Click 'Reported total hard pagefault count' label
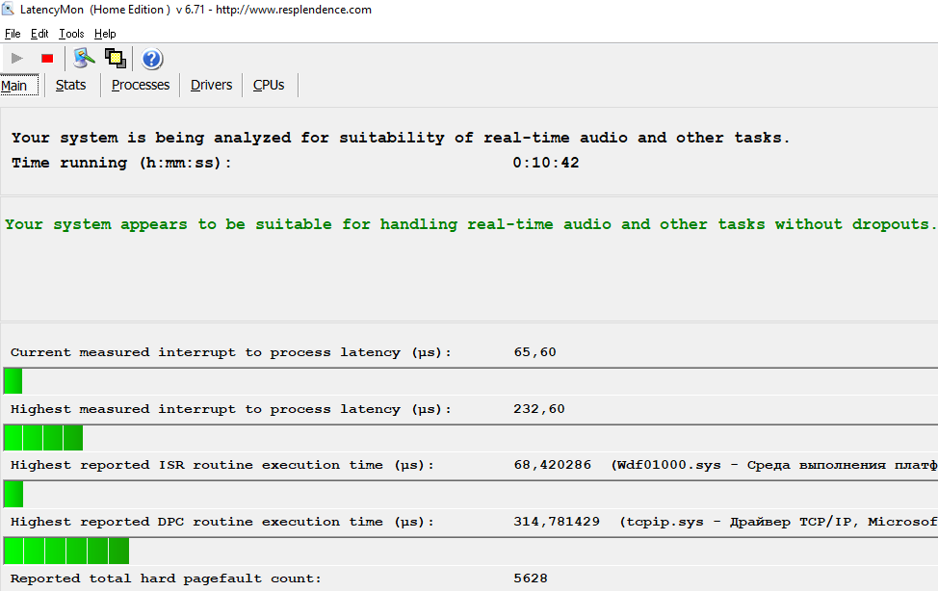The height and width of the screenshot is (591, 938). 166,578
